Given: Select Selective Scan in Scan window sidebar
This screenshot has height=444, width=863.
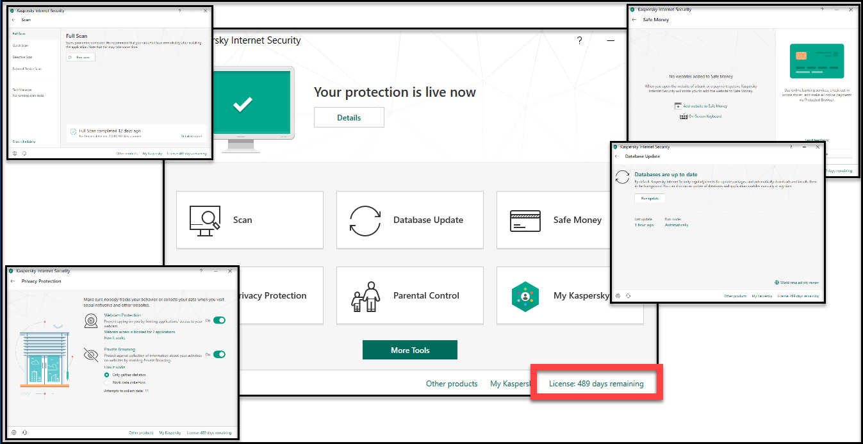Looking at the screenshot, I should 22,57.
